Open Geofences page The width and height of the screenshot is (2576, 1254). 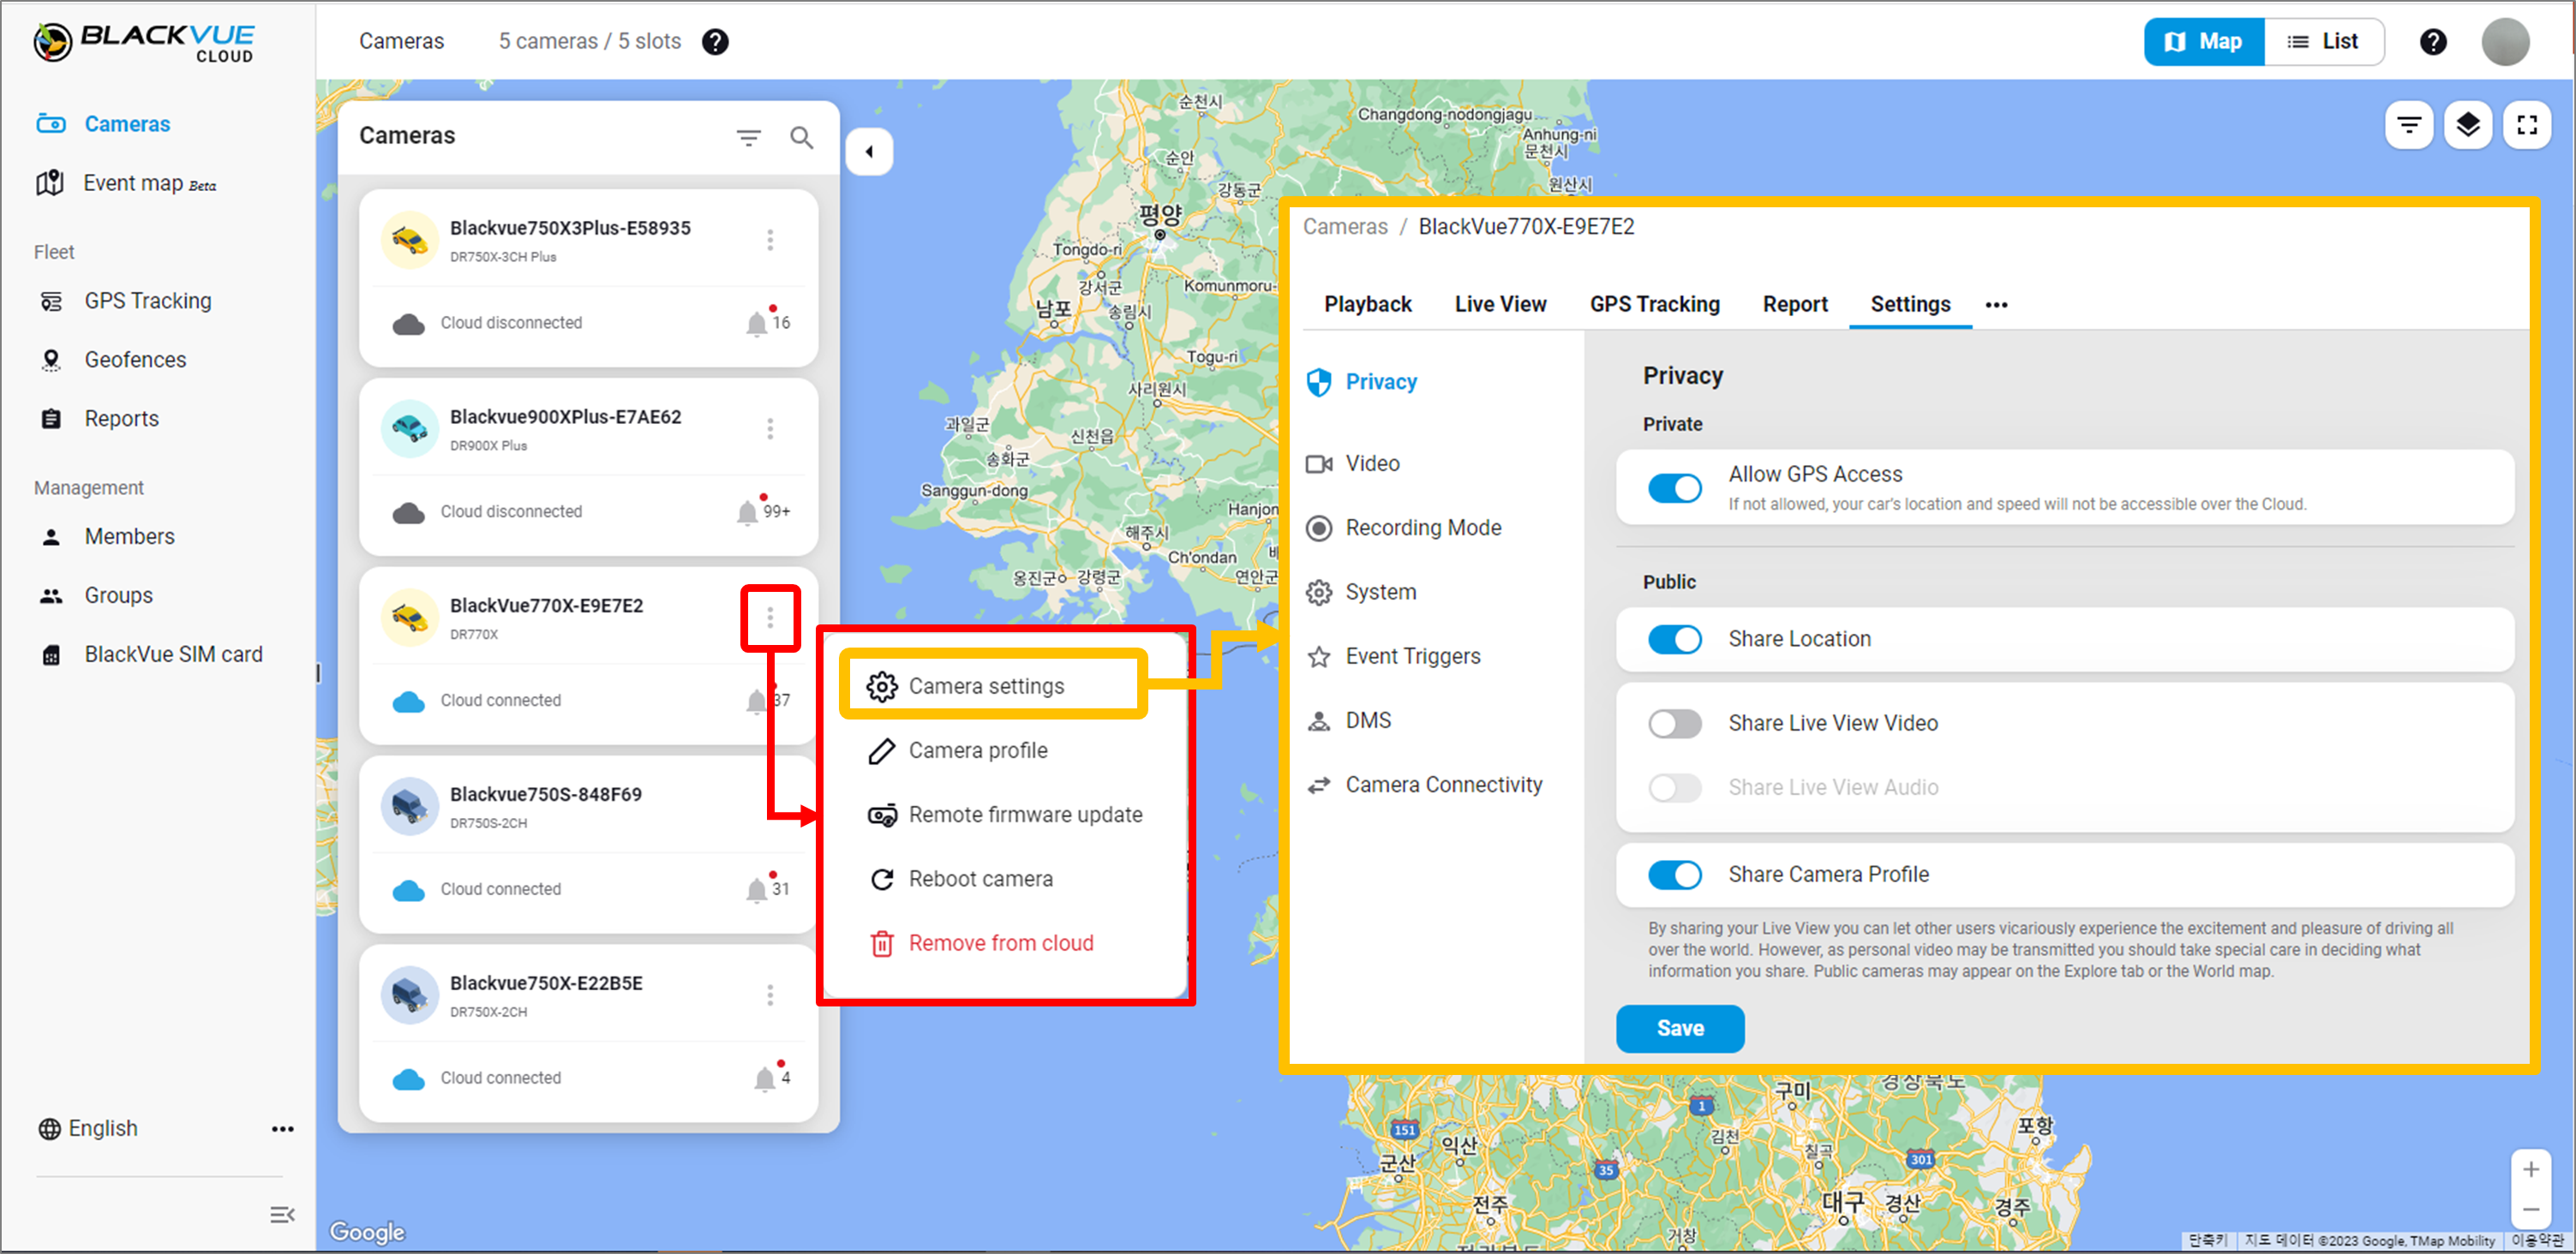[112, 360]
